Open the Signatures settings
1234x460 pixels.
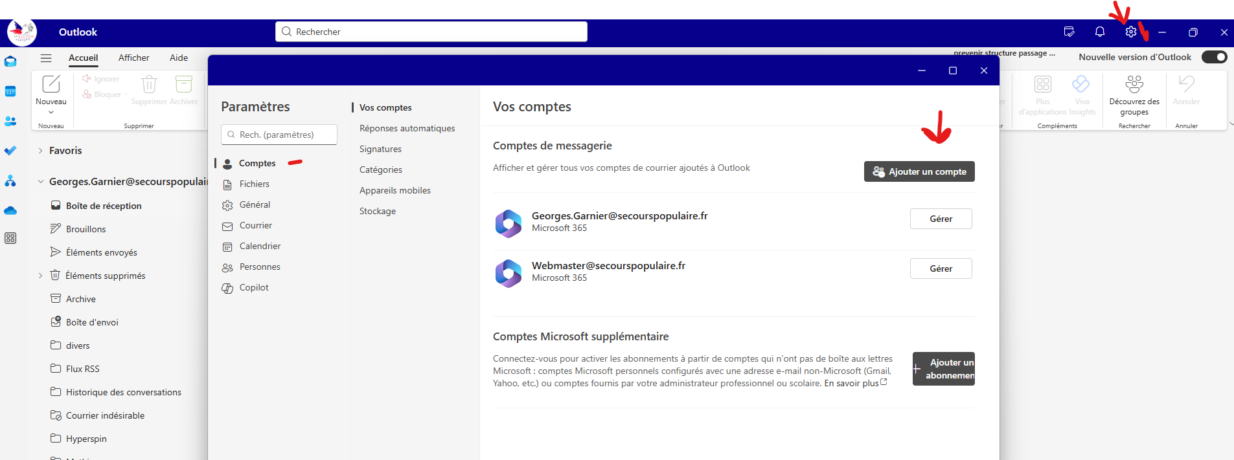pyautogui.click(x=380, y=149)
